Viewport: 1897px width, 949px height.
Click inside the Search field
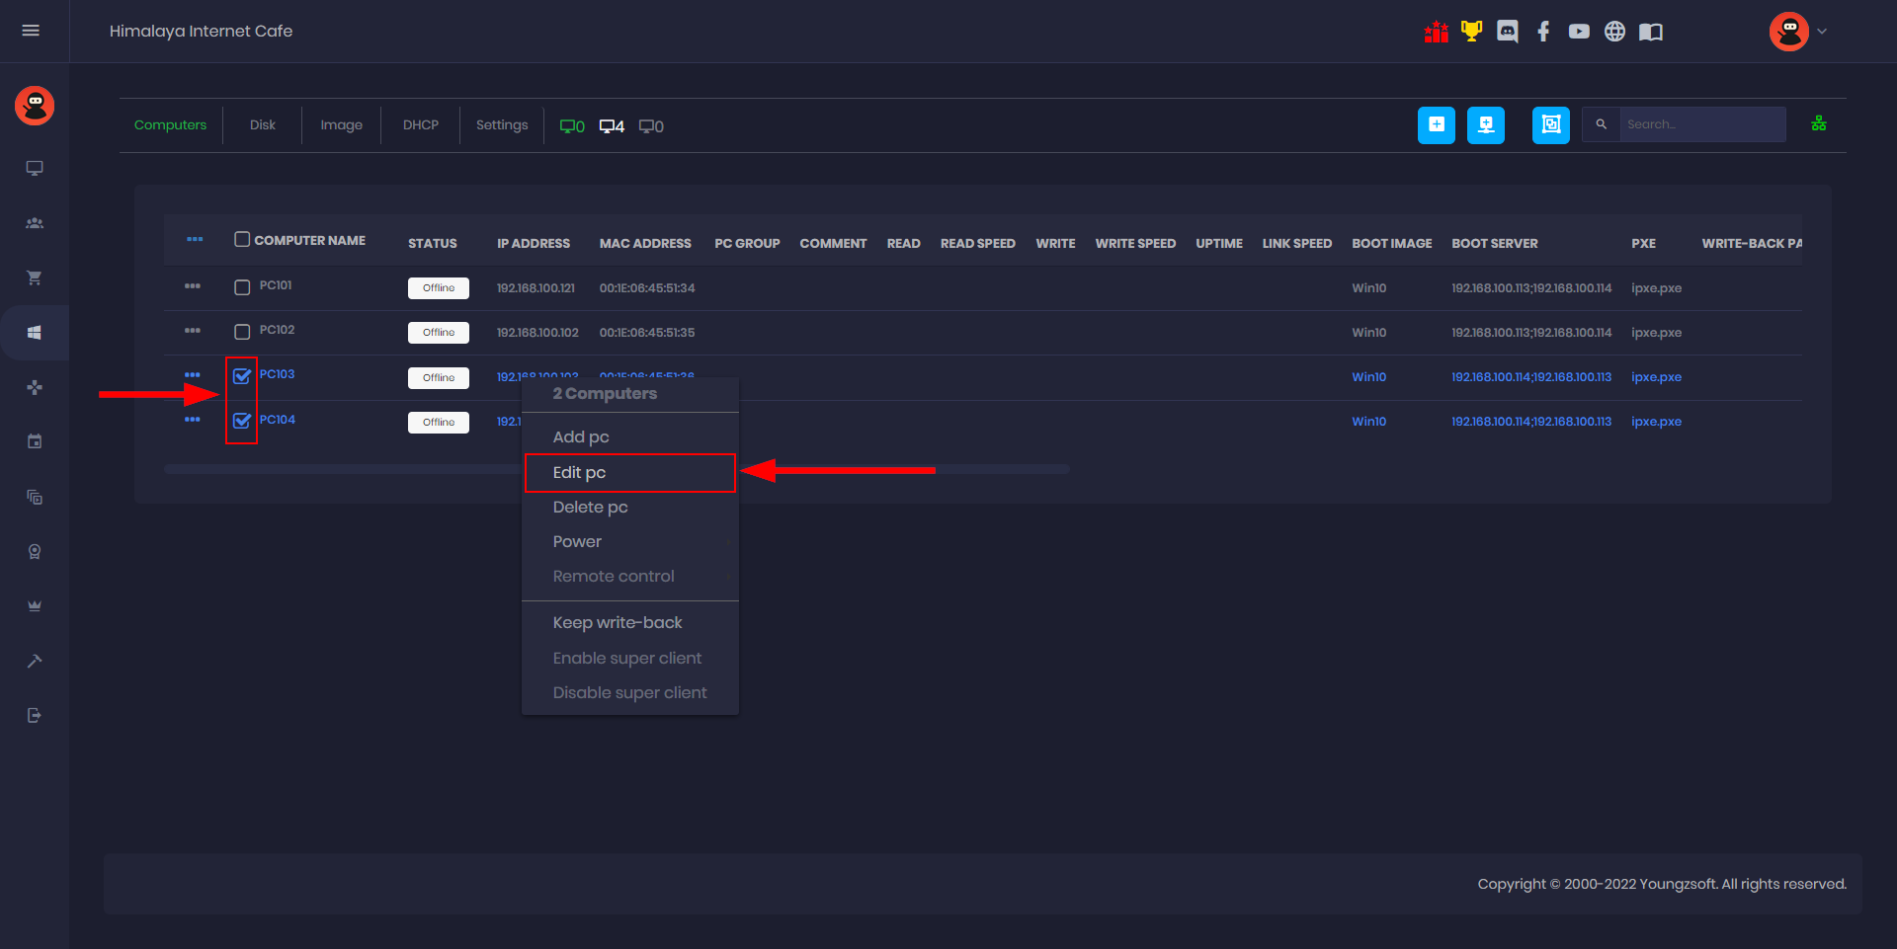pos(1701,123)
